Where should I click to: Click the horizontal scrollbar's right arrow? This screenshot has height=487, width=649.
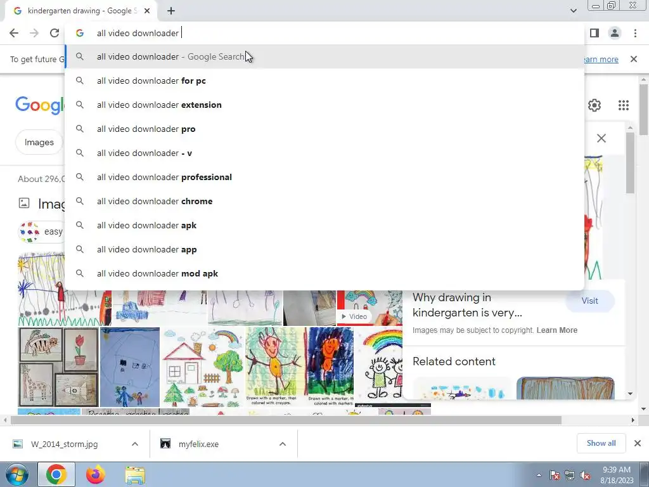coord(633,420)
